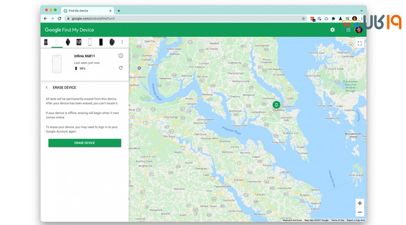Select the first phone device tab
This screenshot has height=225, width=406.
[x=46, y=42]
